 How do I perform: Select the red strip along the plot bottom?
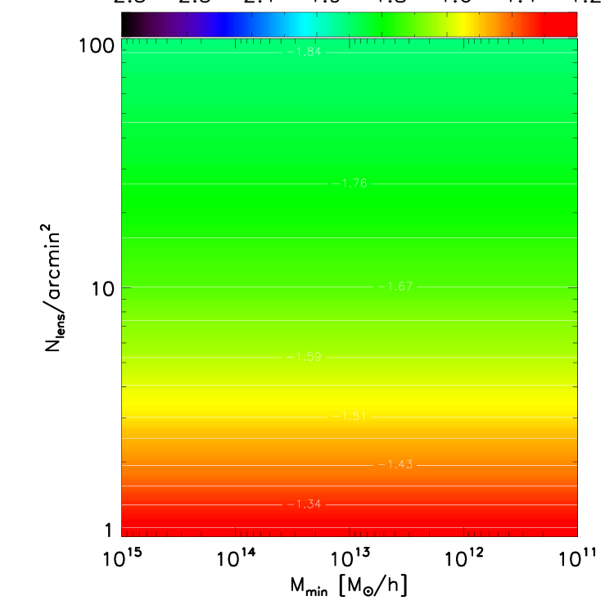(350, 524)
